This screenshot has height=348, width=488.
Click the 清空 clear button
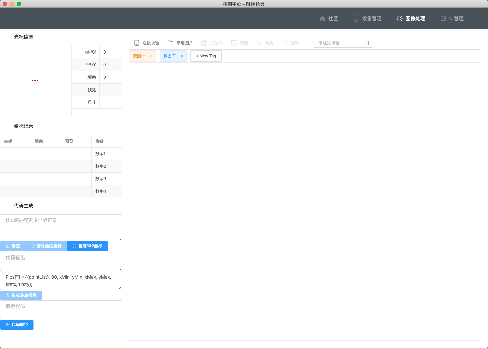point(13,246)
